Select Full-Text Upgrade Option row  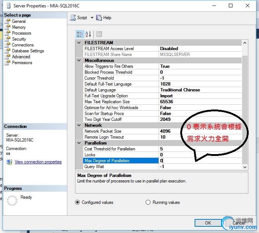pos(162,96)
